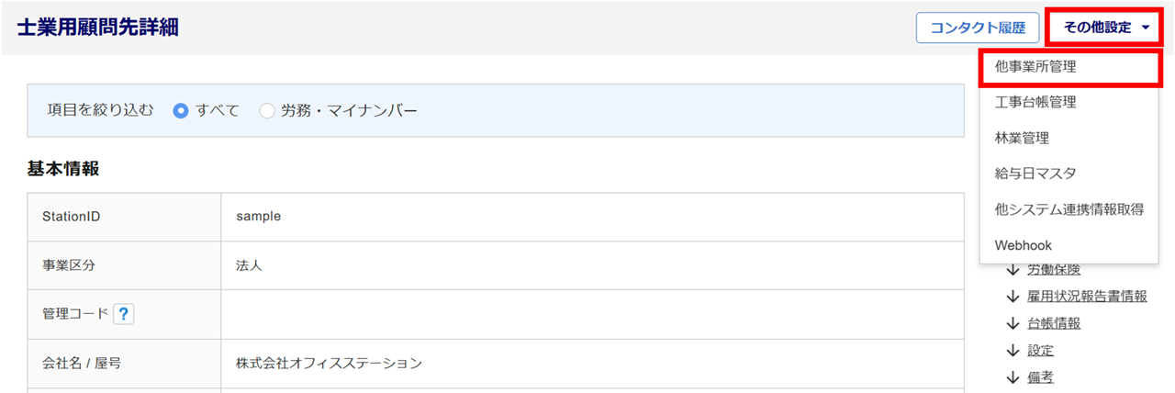The width and height of the screenshot is (1175, 393).
Task: Click the down arrow icon beside 台帳情報
Action: [1013, 323]
